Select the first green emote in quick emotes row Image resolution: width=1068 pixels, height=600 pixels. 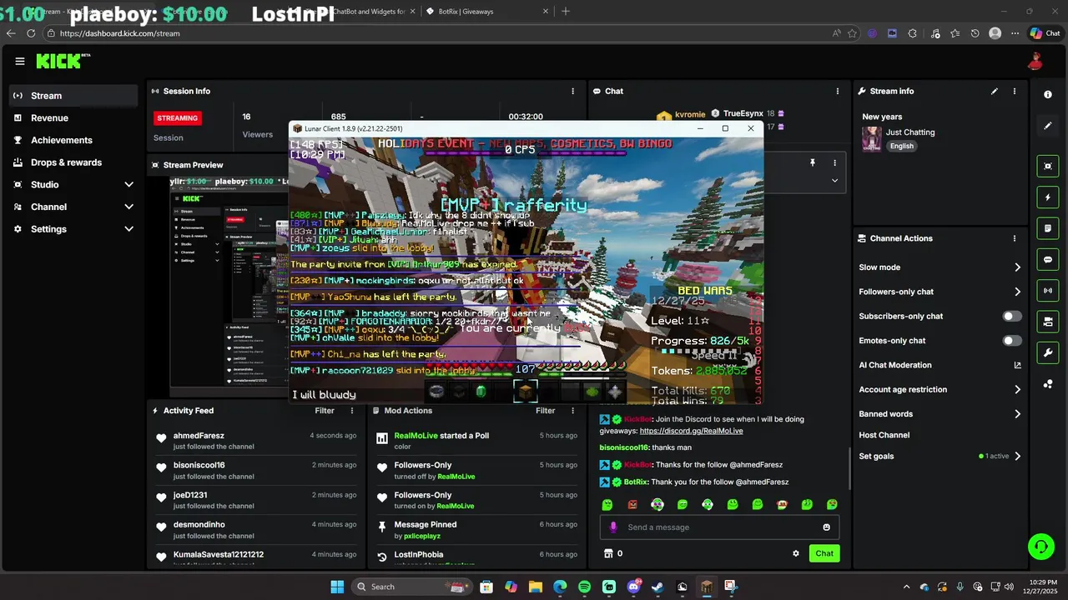pos(607,504)
